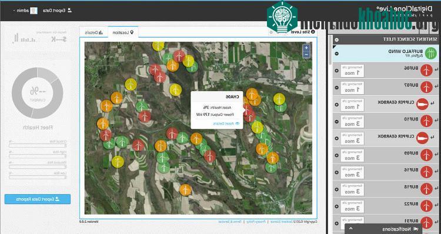
Task: Click the red turbine icon for BUF06
Action: click(x=426, y=71)
